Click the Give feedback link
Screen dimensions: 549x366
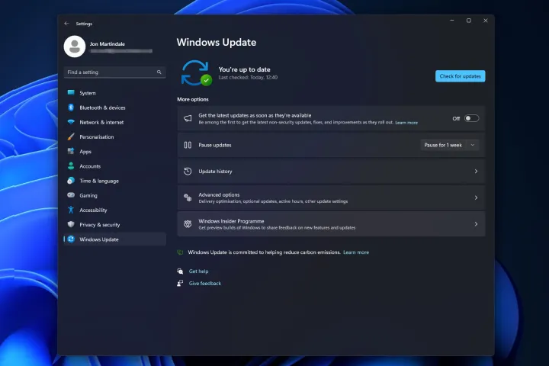tap(205, 284)
